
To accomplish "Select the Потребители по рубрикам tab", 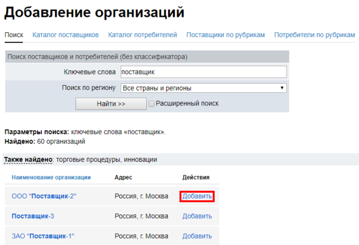I will [x=314, y=35].
